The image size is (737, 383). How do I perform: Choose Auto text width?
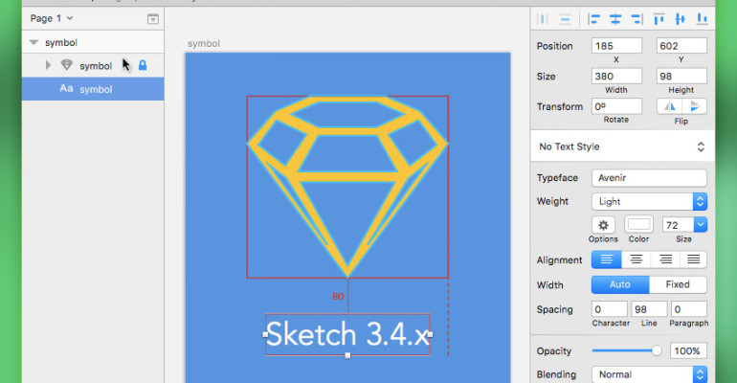pos(620,284)
